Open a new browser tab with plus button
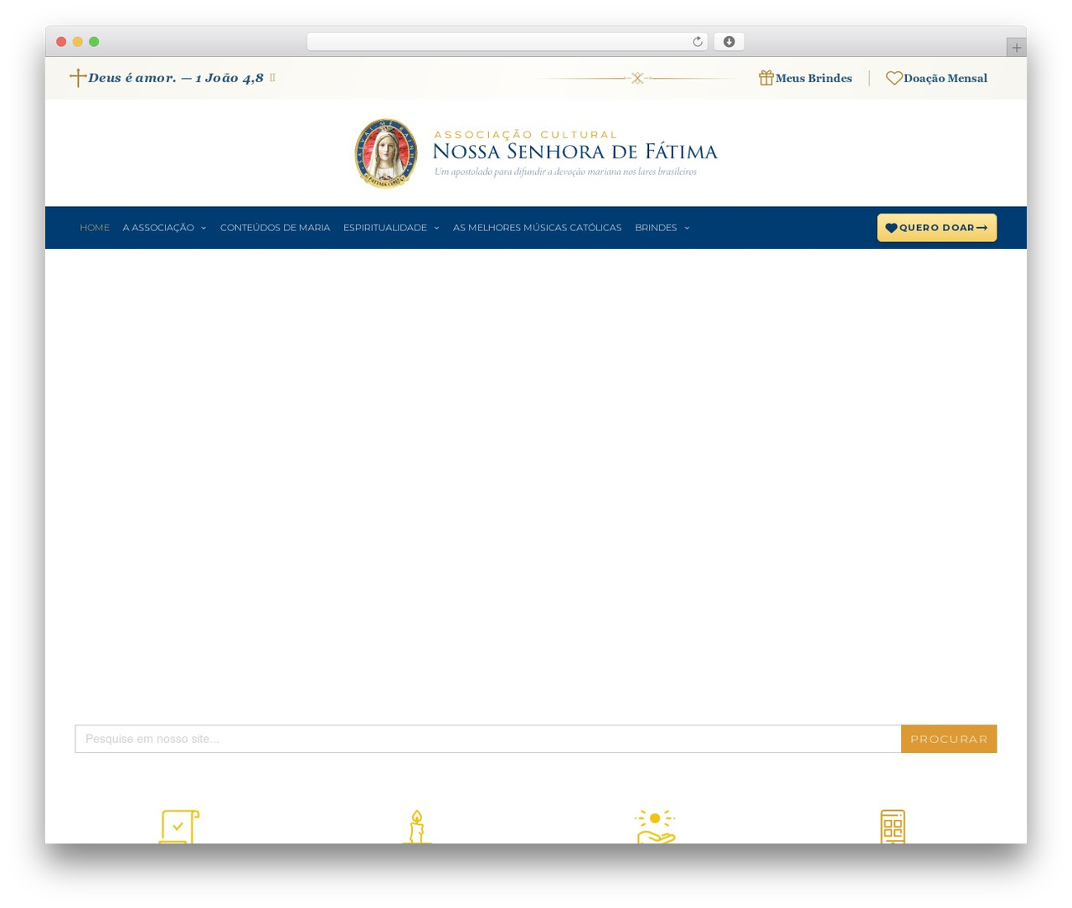The width and height of the screenshot is (1072, 908). click(1017, 48)
